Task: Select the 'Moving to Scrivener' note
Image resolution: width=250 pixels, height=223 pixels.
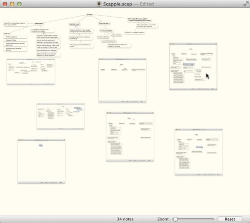Action: 82,46
